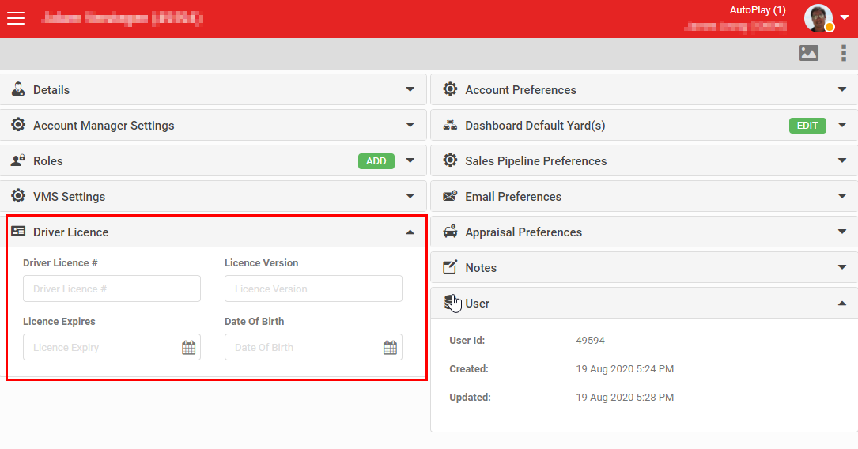Open the Licence Expires calendar picker

(188, 347)
